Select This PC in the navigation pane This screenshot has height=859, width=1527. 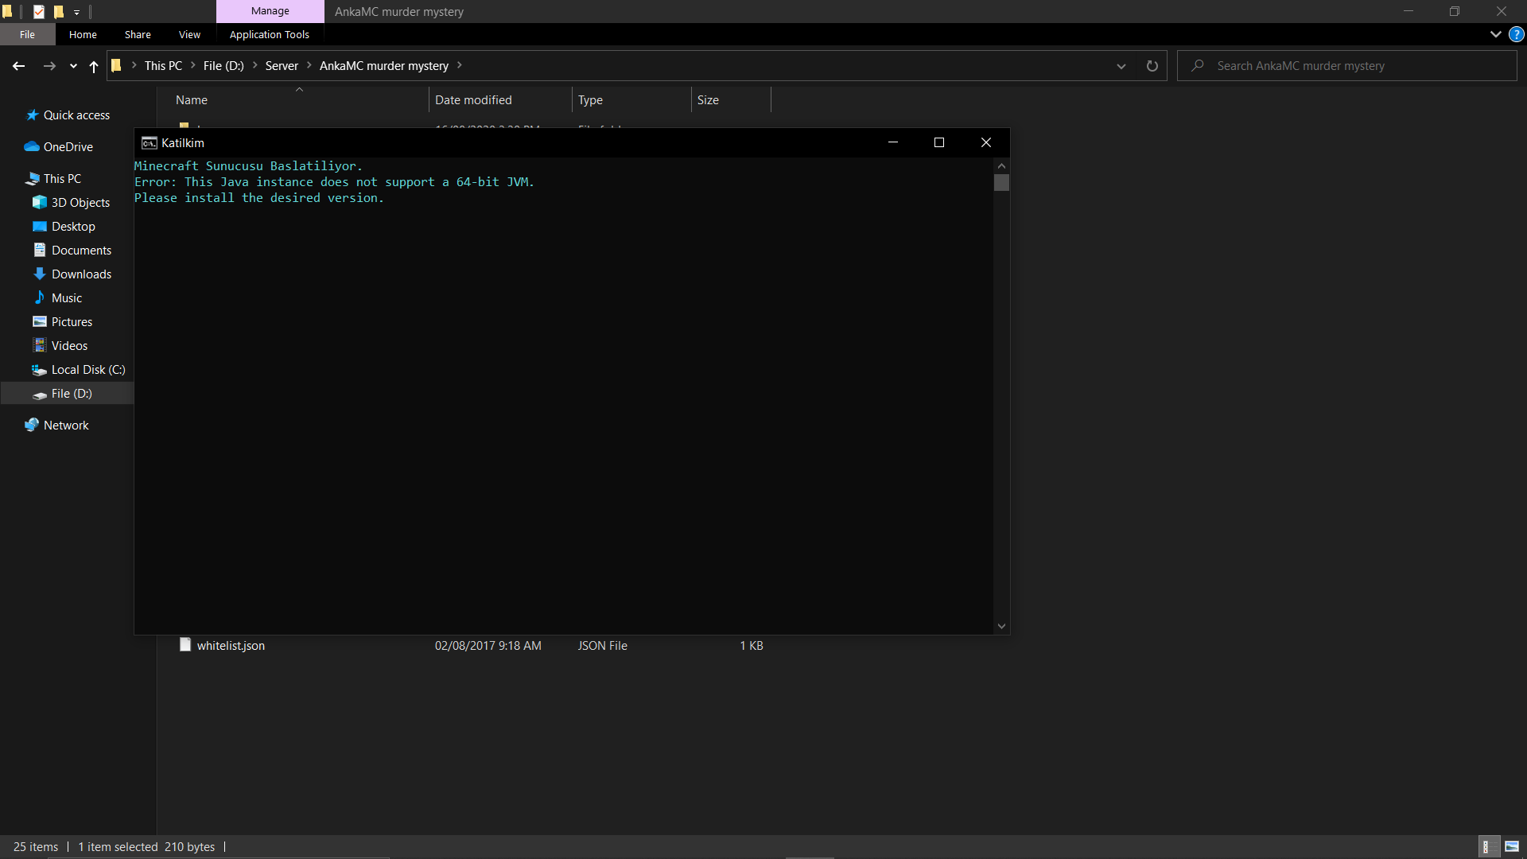tap(62, 179)
